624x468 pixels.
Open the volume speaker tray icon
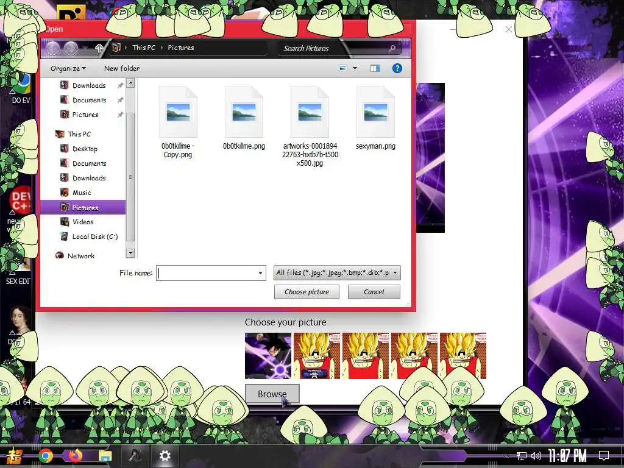click(536, 456)
